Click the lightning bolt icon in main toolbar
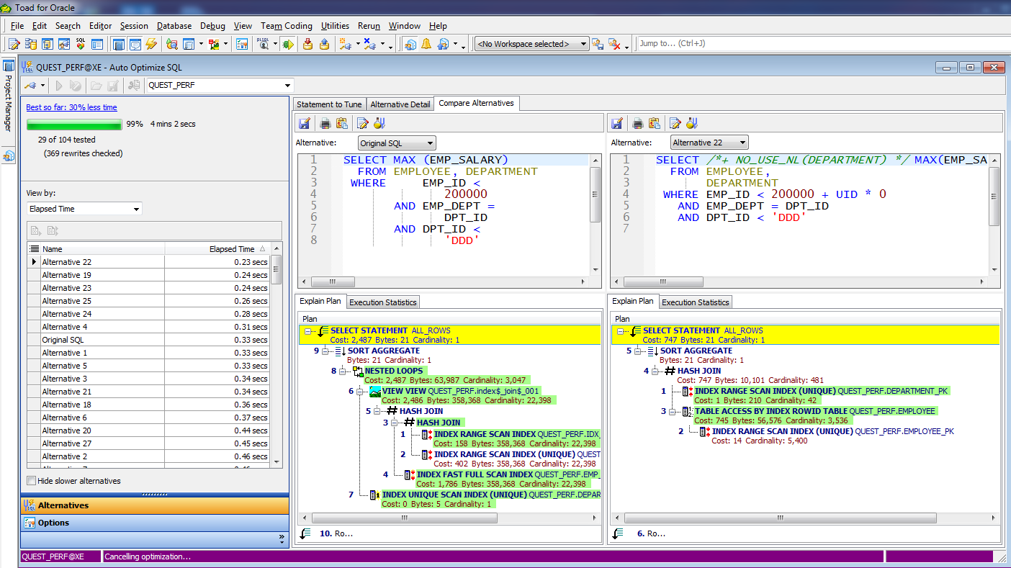Screen dimensions: 1011x568 pyautogui.click(x=151, y=44)
